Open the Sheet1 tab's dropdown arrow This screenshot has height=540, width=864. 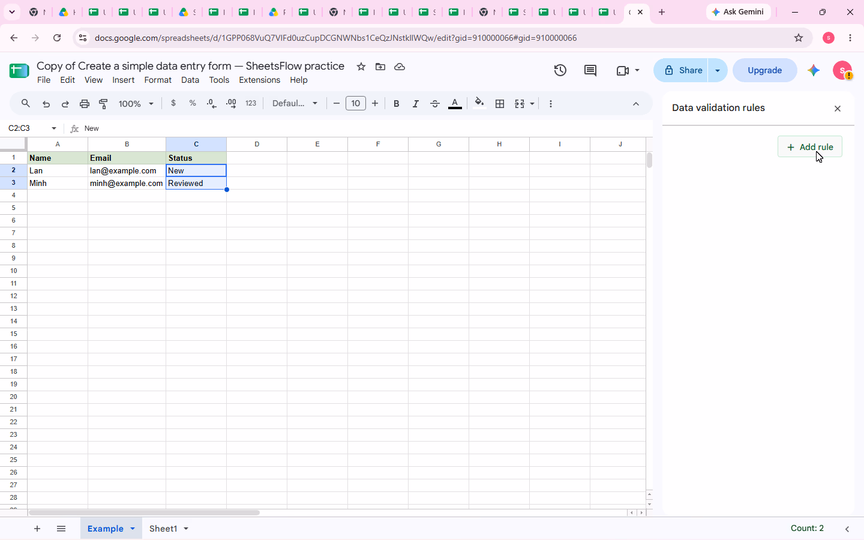186,529
